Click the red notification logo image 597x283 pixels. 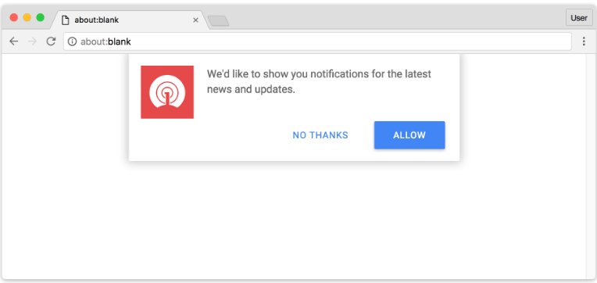coord(167,92)
